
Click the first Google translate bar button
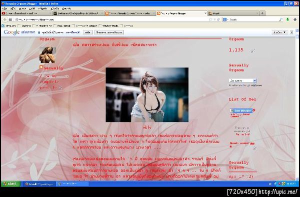point(87,32)
